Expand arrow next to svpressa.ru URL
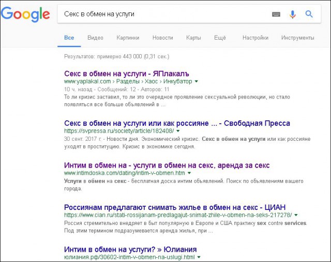The width and height of the screenshot is (331, 262). click(x=178, y=131)
